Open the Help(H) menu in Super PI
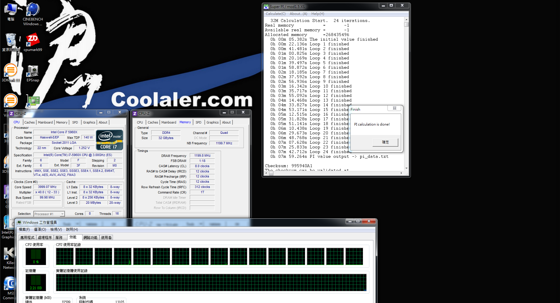Viewport: 560px width, 303px height. tap(318, 14)
